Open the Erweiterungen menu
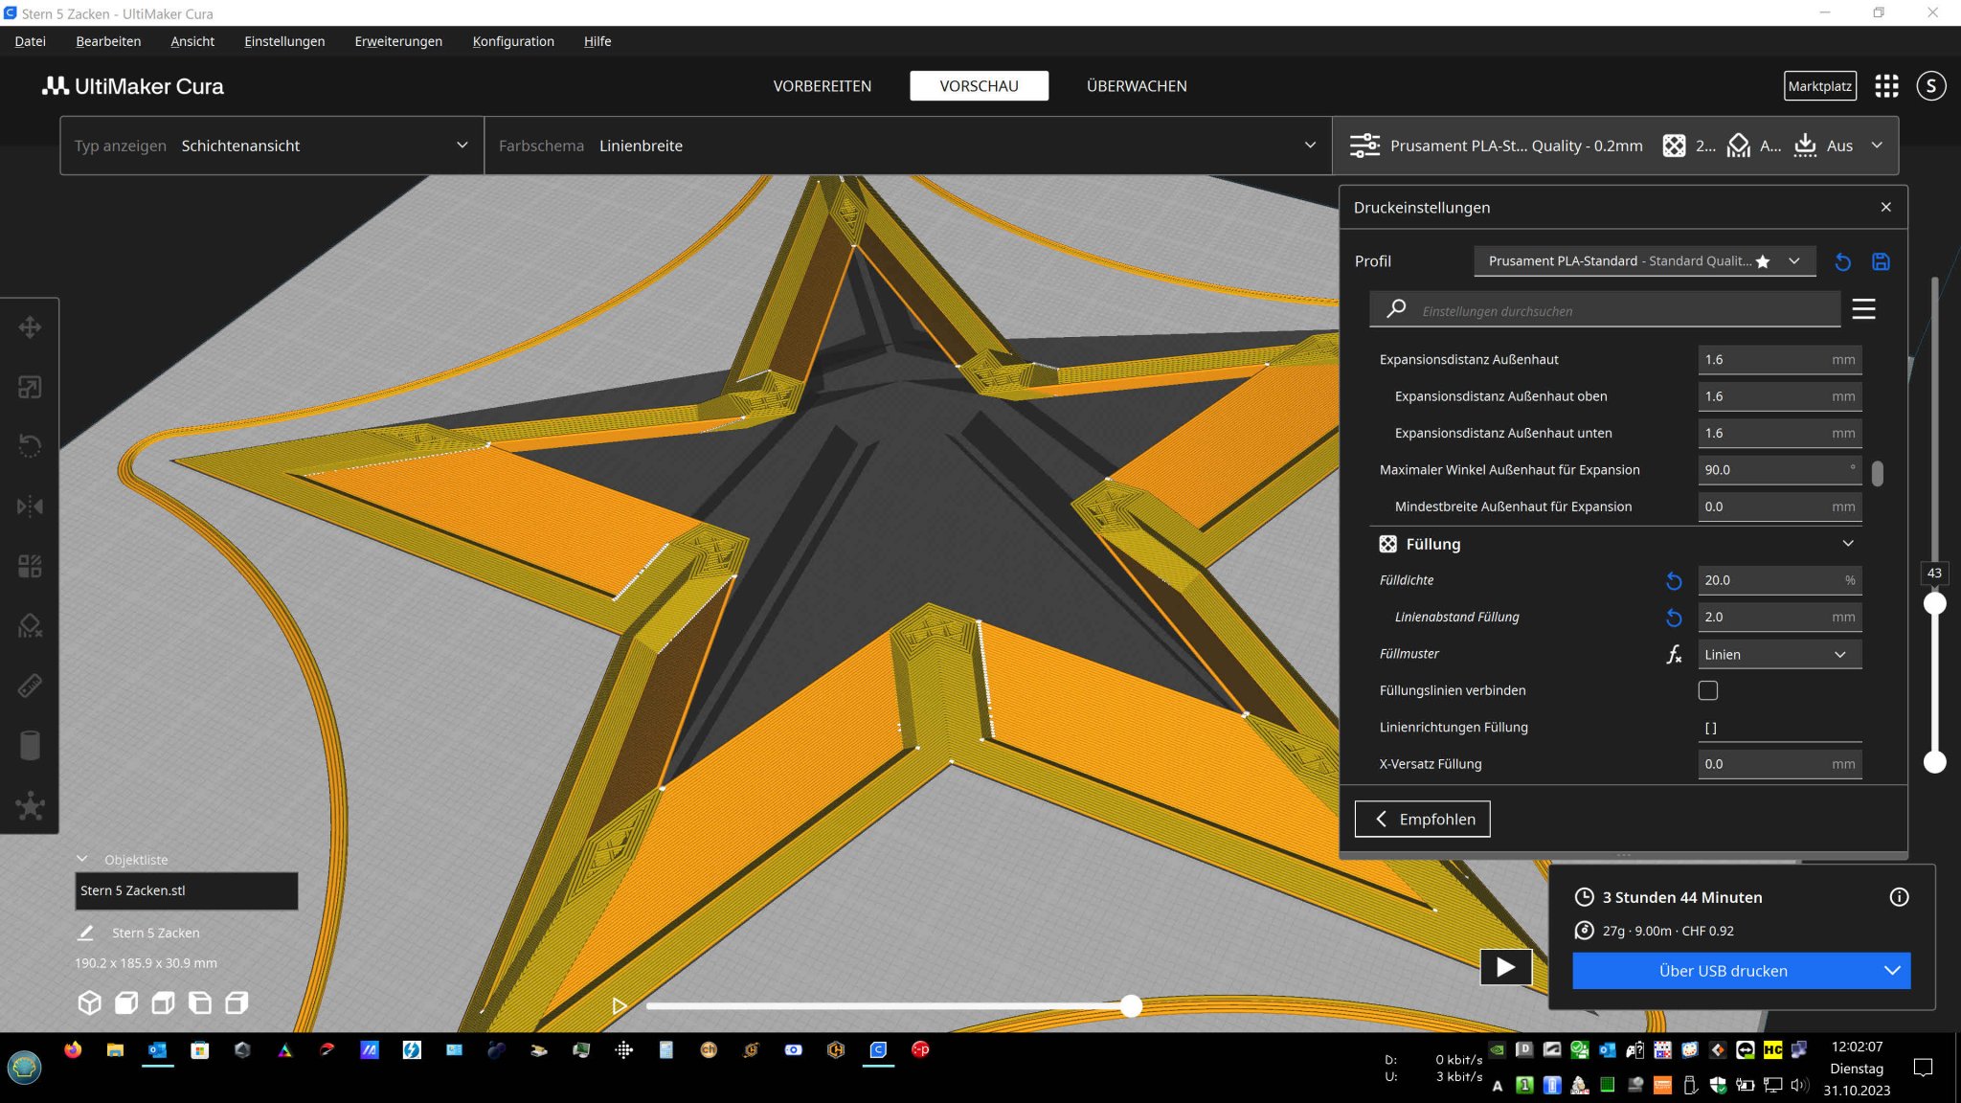Image resolution: width=1961 pixels, height=1103 pixels. click(398, 41)
